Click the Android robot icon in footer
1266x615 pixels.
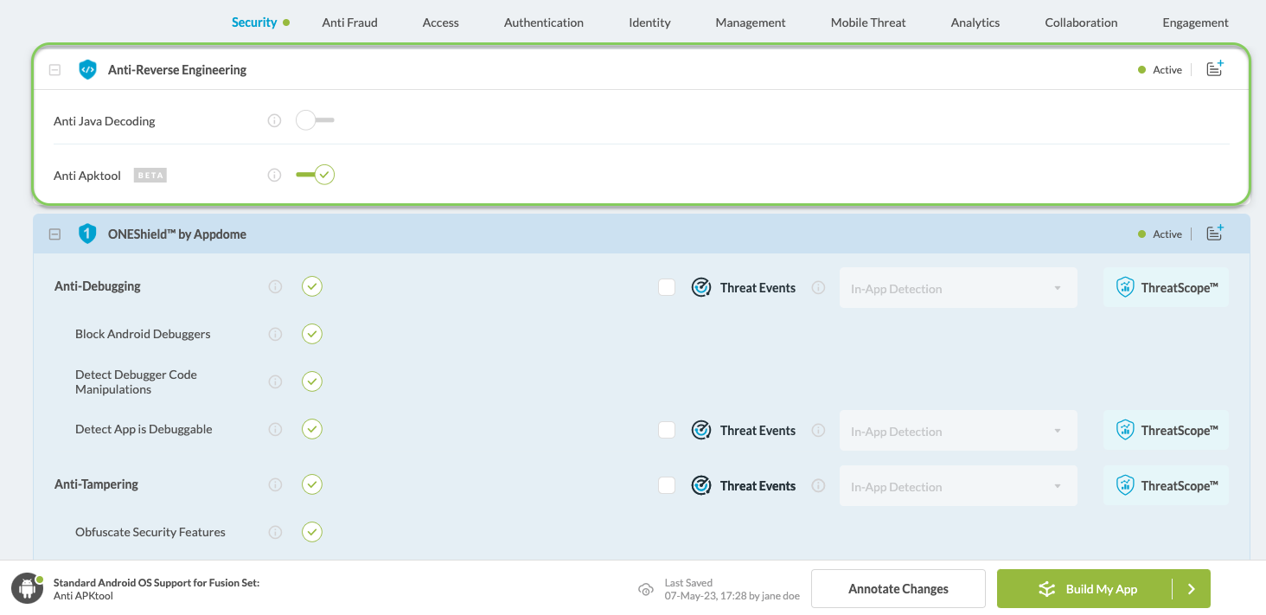click(28, 588)
